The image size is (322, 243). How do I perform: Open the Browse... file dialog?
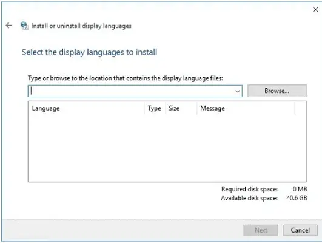pyautogui.click(x=277, y=91)
